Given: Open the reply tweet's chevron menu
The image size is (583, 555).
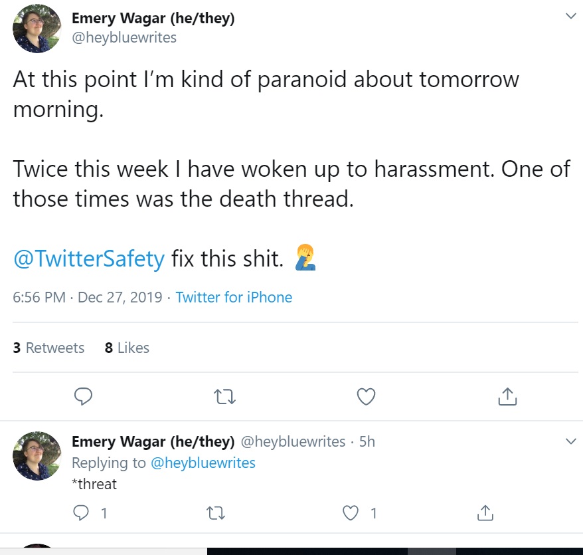Looking at the screenshot, I should [x=571, y=441].
